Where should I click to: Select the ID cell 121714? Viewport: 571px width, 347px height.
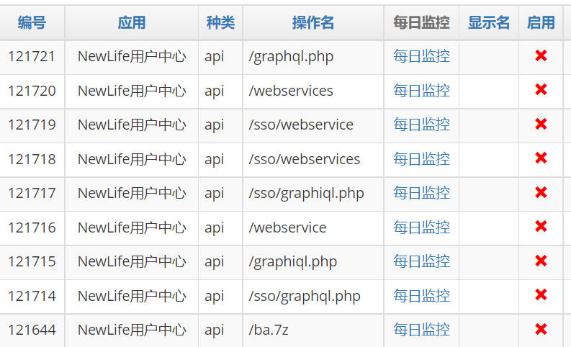pos(32,296)
